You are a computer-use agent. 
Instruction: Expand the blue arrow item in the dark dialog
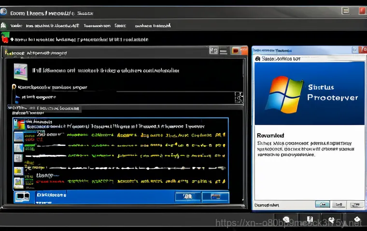18,97
